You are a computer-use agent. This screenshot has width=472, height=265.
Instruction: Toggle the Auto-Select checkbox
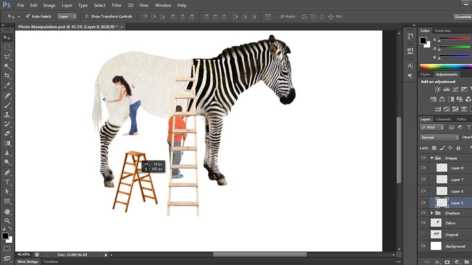point(28,17)
